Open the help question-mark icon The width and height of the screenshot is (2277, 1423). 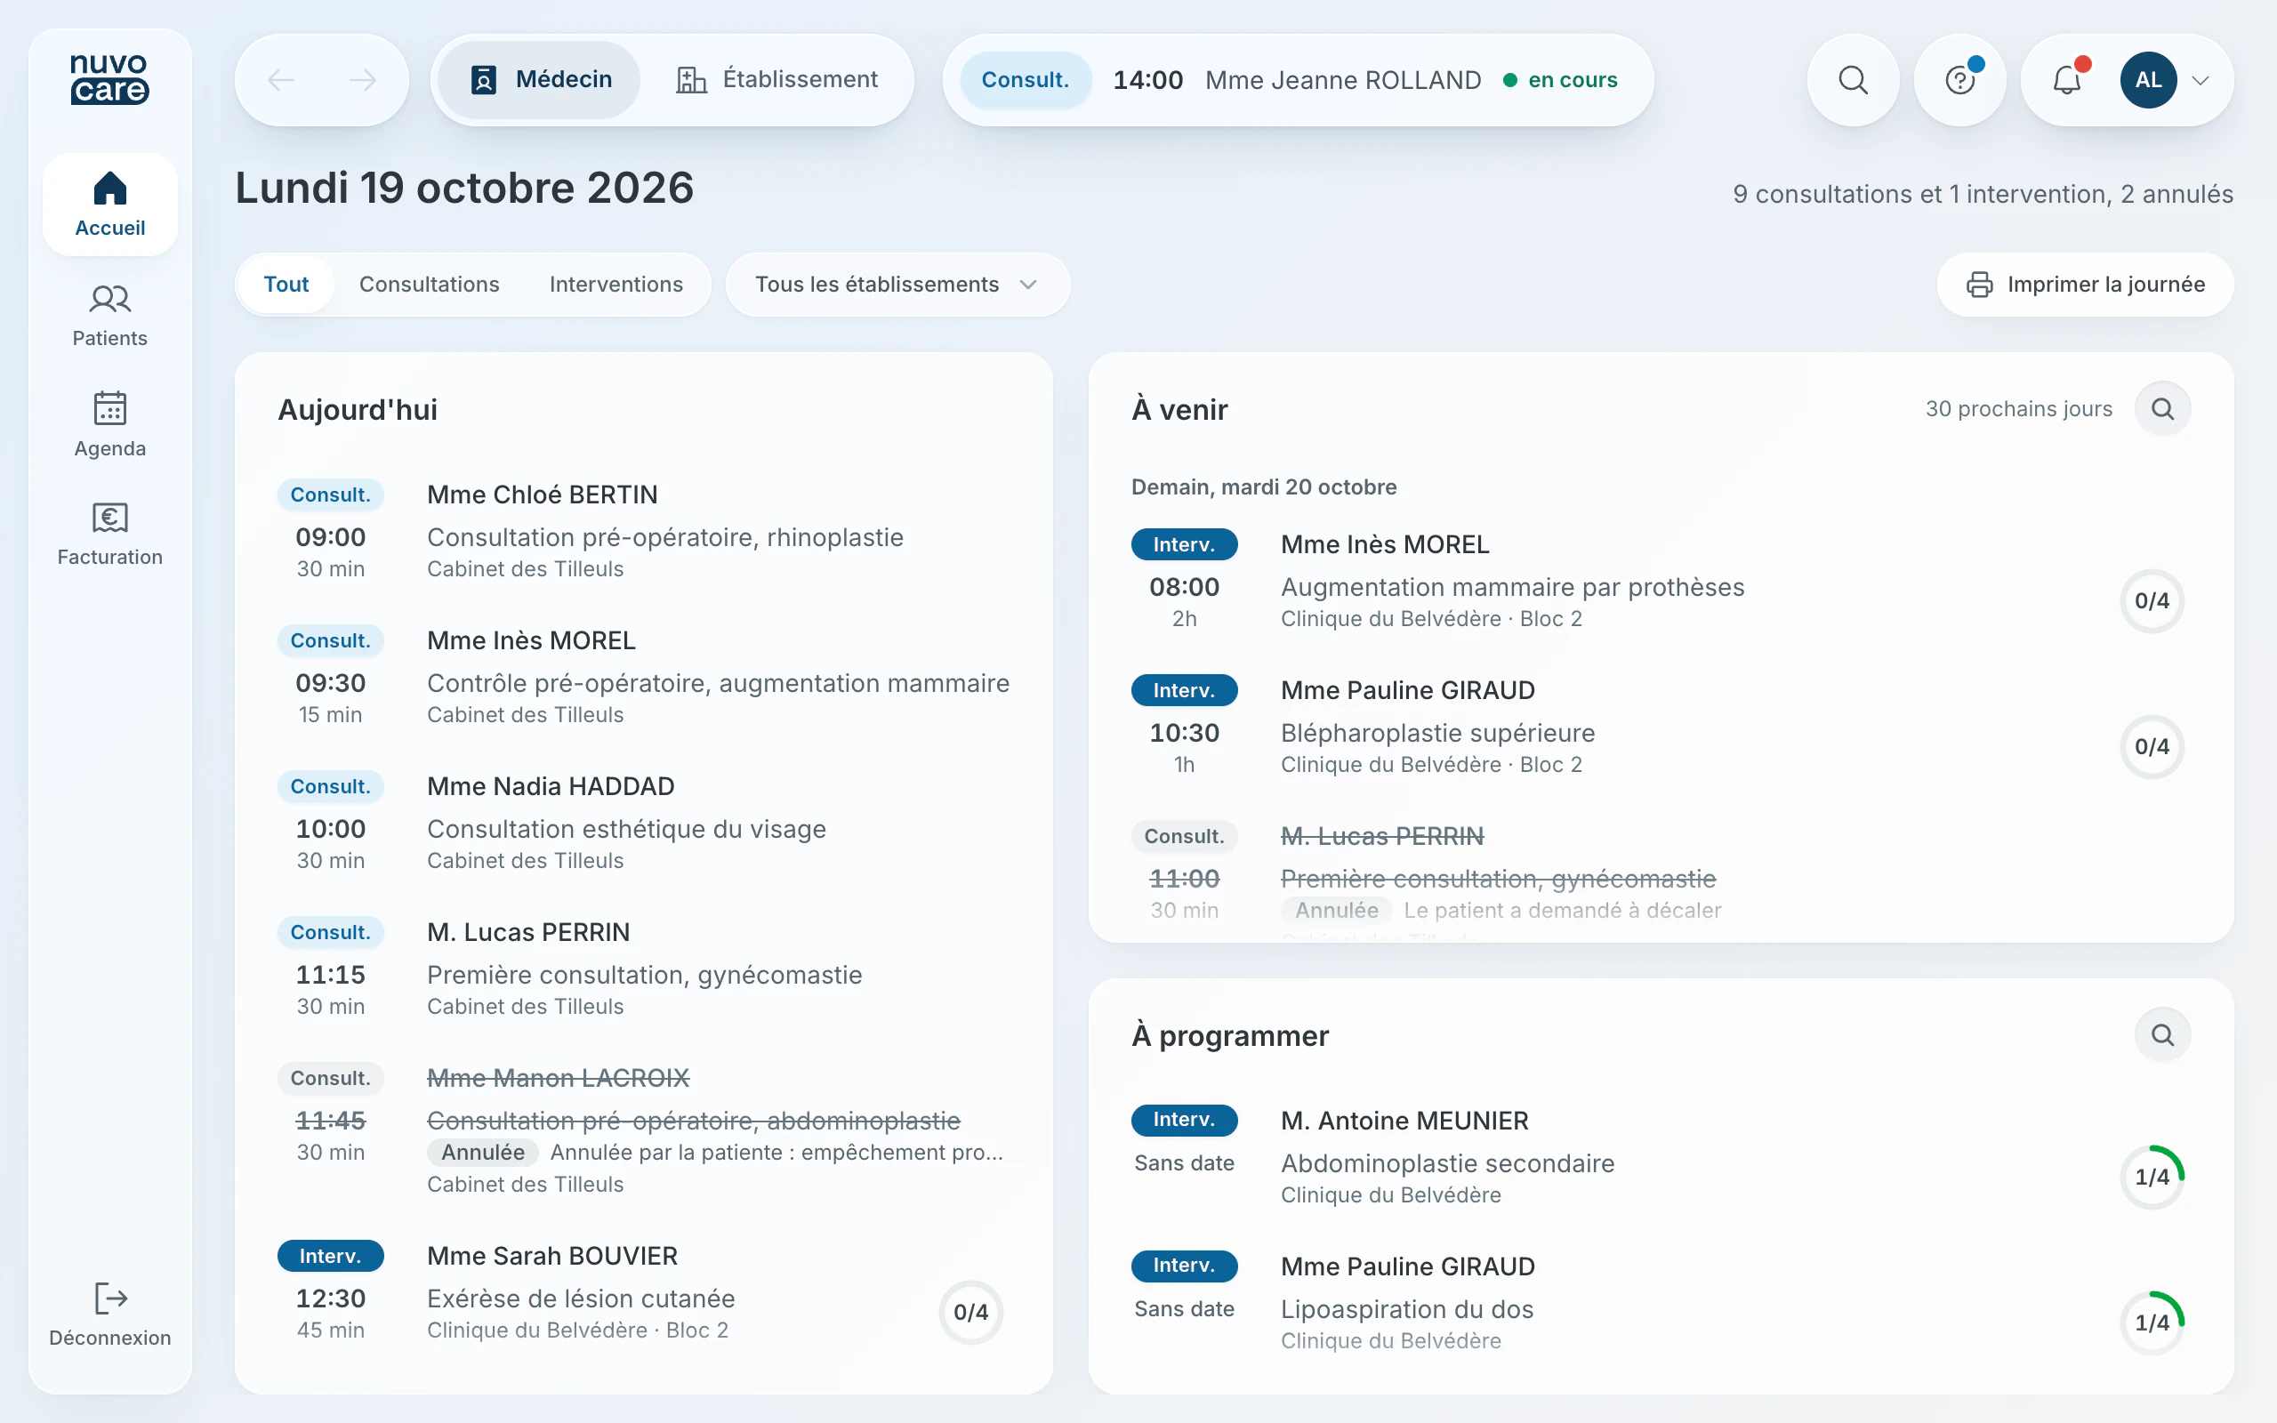1960,80
